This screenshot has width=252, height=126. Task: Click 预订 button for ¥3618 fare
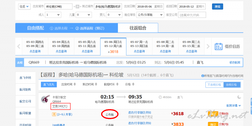coord(213,114)
